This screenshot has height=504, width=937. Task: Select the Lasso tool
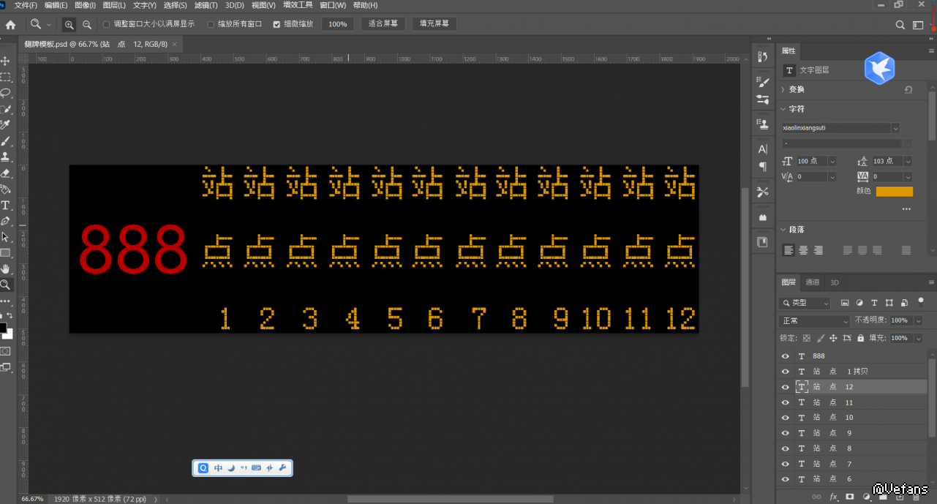tap(5, 93)
